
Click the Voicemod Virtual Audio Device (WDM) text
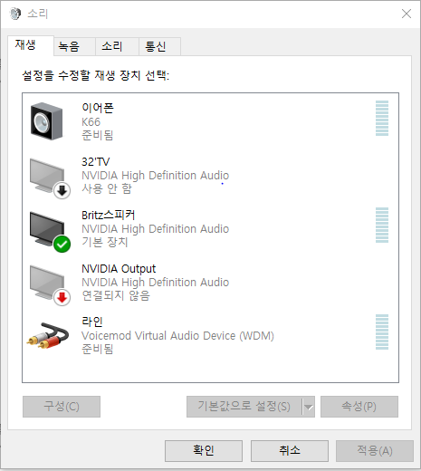(177, 336)
